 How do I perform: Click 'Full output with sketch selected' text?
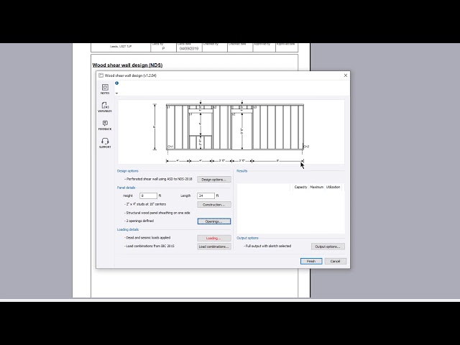267,246
